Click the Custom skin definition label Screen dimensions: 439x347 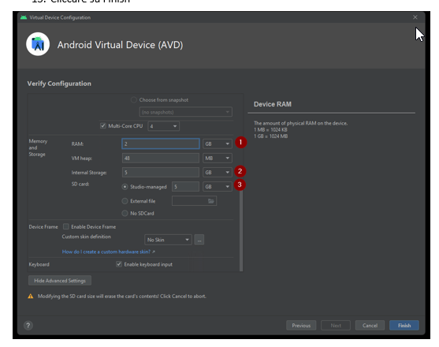tap(87, 237)
